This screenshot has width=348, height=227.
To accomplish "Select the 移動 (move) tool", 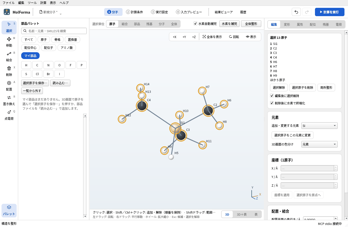I will 9,42.
